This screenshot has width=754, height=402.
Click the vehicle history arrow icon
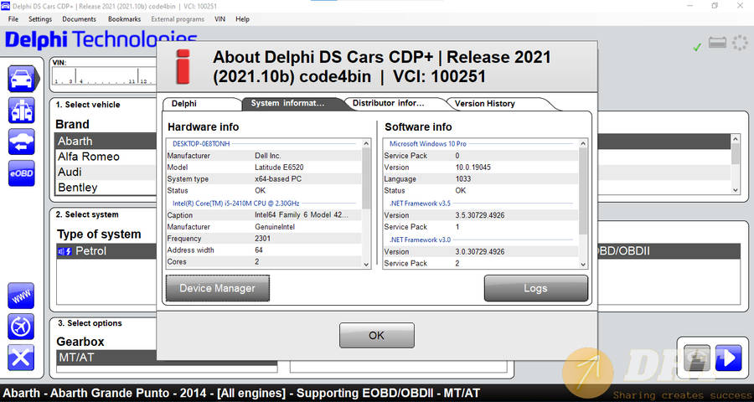pyautogui.click(x=21, y=142)
